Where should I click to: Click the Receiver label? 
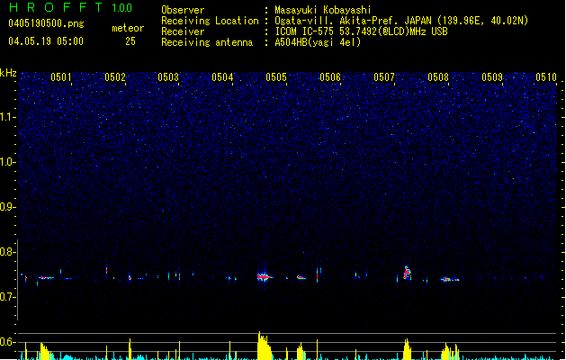[183, 31]
